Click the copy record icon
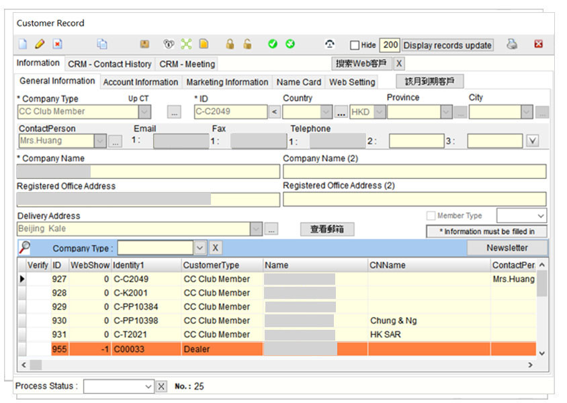Viewport: 567px width, 403px height. pyautogui.click(x=102, y=44)
